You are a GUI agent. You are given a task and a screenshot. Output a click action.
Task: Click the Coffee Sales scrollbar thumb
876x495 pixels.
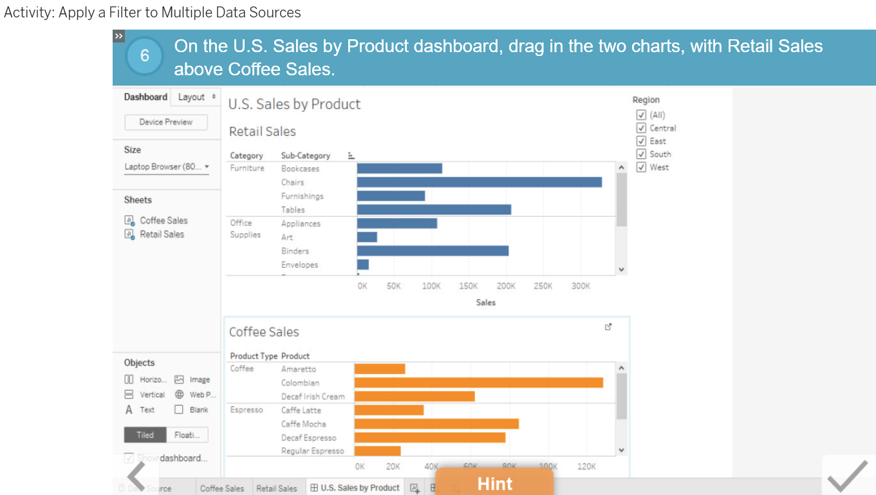(621, 396)
